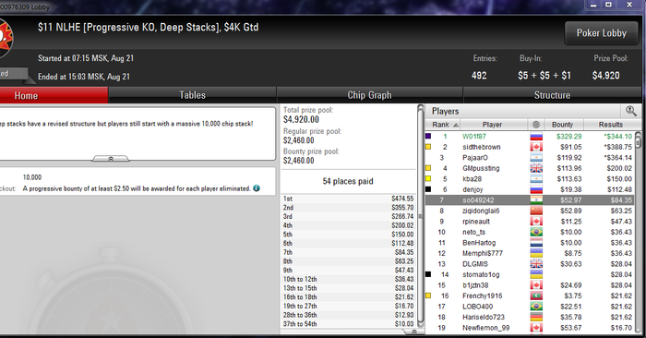The width and height of the screenshot is (646, 338).
Task: Click the yellow marker beside Frenchy1916
Action: click(428, 296)
